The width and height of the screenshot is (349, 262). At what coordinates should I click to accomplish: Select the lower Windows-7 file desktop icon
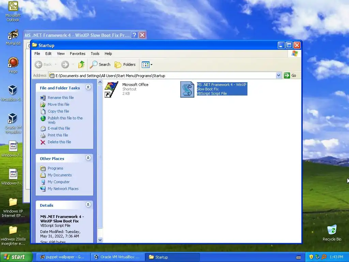[x=12, y=177]
